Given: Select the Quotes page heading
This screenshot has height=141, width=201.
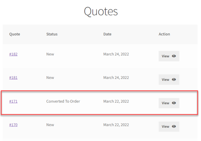Looking at the screenshot, I should [x=101, y=12].
